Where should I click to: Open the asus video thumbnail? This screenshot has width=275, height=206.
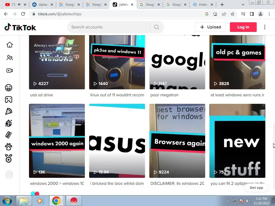click(x=117, y=141)
